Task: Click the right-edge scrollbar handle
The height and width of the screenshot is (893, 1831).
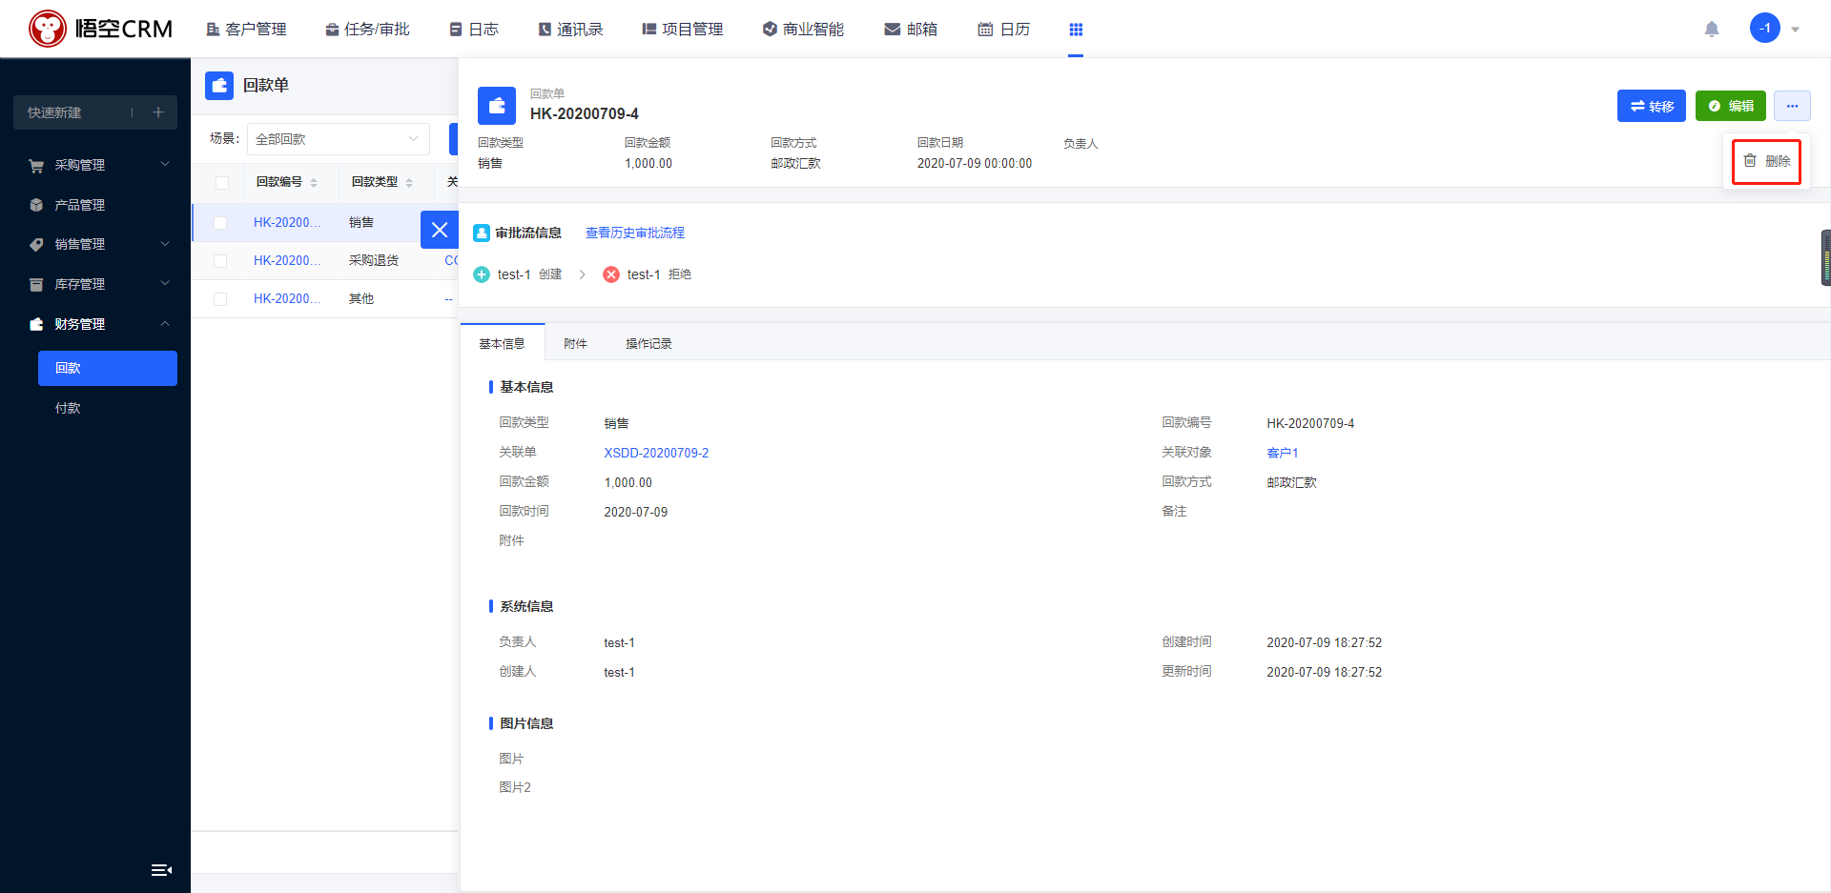Action: [x=1826, y=257]
